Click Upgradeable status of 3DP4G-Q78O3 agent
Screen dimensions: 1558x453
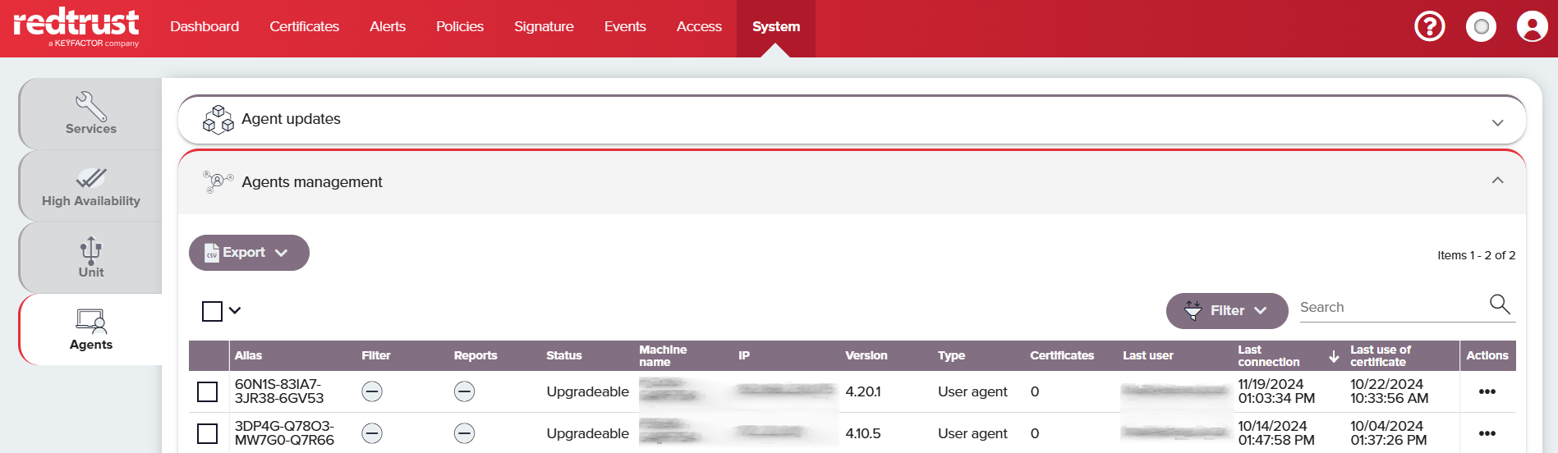click(x=587, y=433)
